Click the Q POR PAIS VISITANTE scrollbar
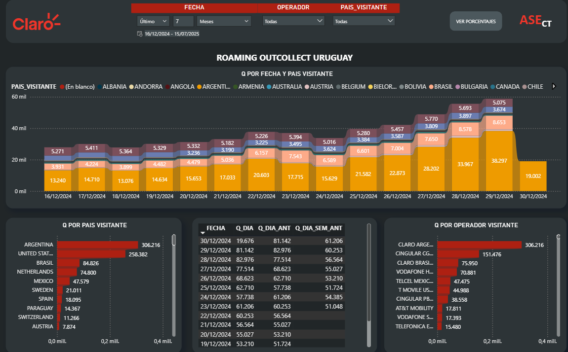568x352 pixels. tap(174, 285)
